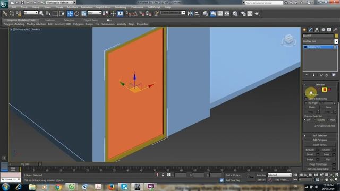This screenshot has width=340, height=191.
Task: Open Render Setup icon
Action: [x=243, y=14]
